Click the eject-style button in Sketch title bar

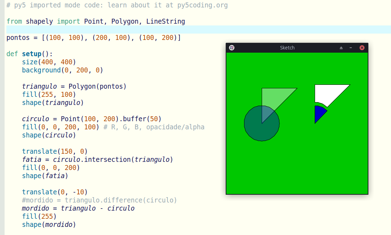341,48
